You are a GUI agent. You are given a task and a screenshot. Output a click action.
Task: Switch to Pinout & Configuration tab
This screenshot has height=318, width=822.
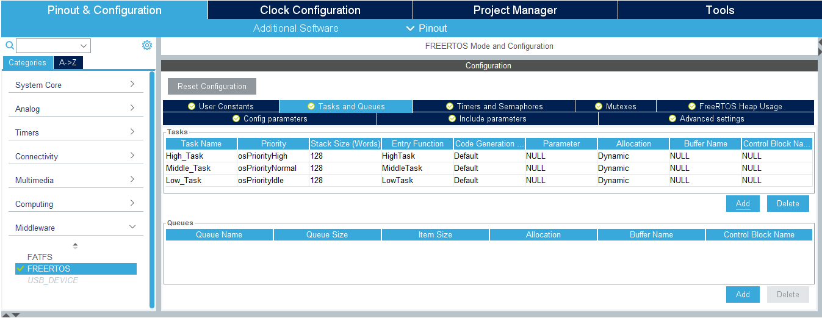[x=104, y=10]
